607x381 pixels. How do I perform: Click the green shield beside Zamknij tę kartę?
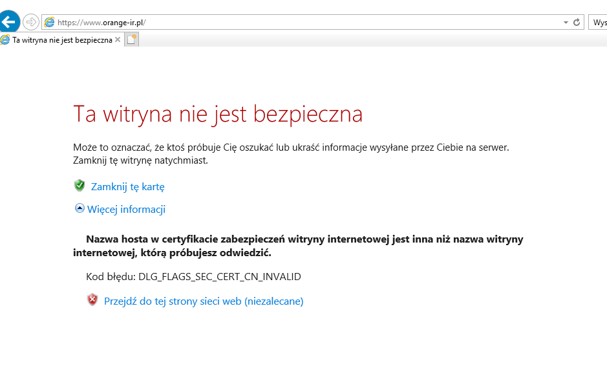[79, 186]
